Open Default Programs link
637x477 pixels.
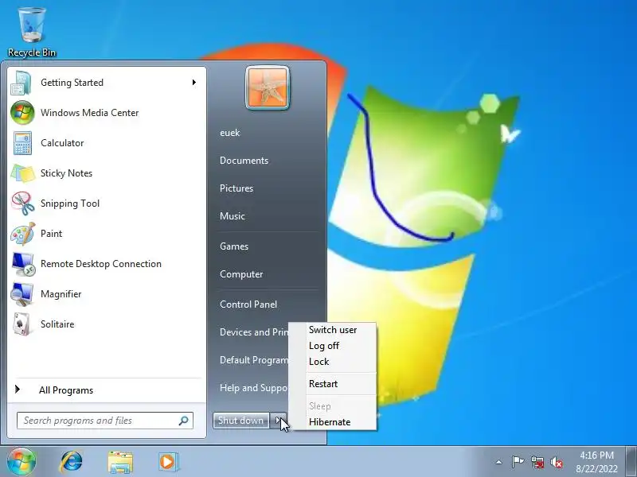[254, 360]
